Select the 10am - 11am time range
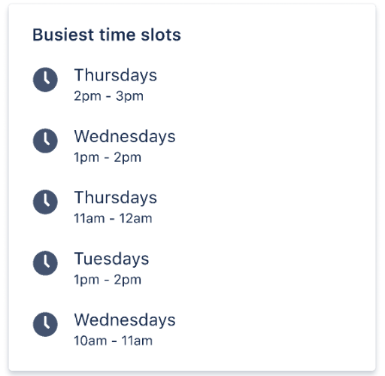The height and width of the screenshot is (376, 385). pos(113,341)
